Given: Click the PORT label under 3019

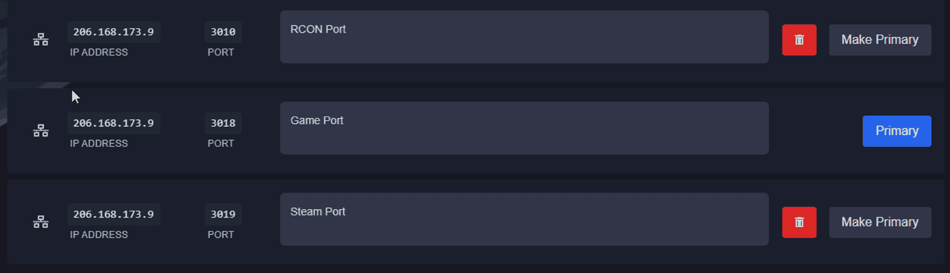Looking at the screenshot, I should click(220, 235).
